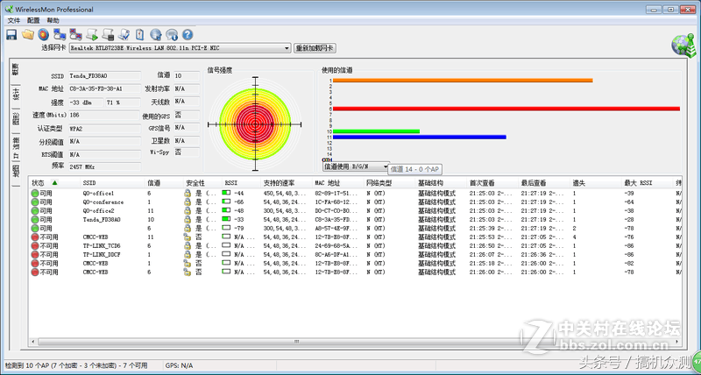Open the 文件 menu
The width and height of the screenshot is (701, 375).
click(x=14, y=20)
